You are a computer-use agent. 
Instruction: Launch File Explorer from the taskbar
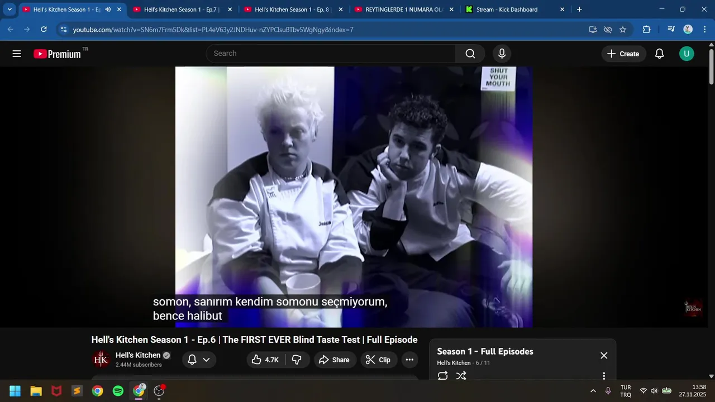point(36,391)
